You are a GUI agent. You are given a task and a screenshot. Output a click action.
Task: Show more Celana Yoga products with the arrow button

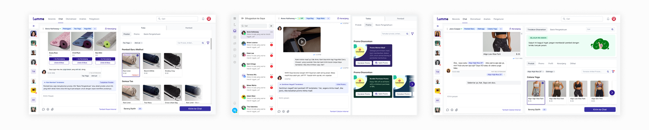tap(612, 93)
